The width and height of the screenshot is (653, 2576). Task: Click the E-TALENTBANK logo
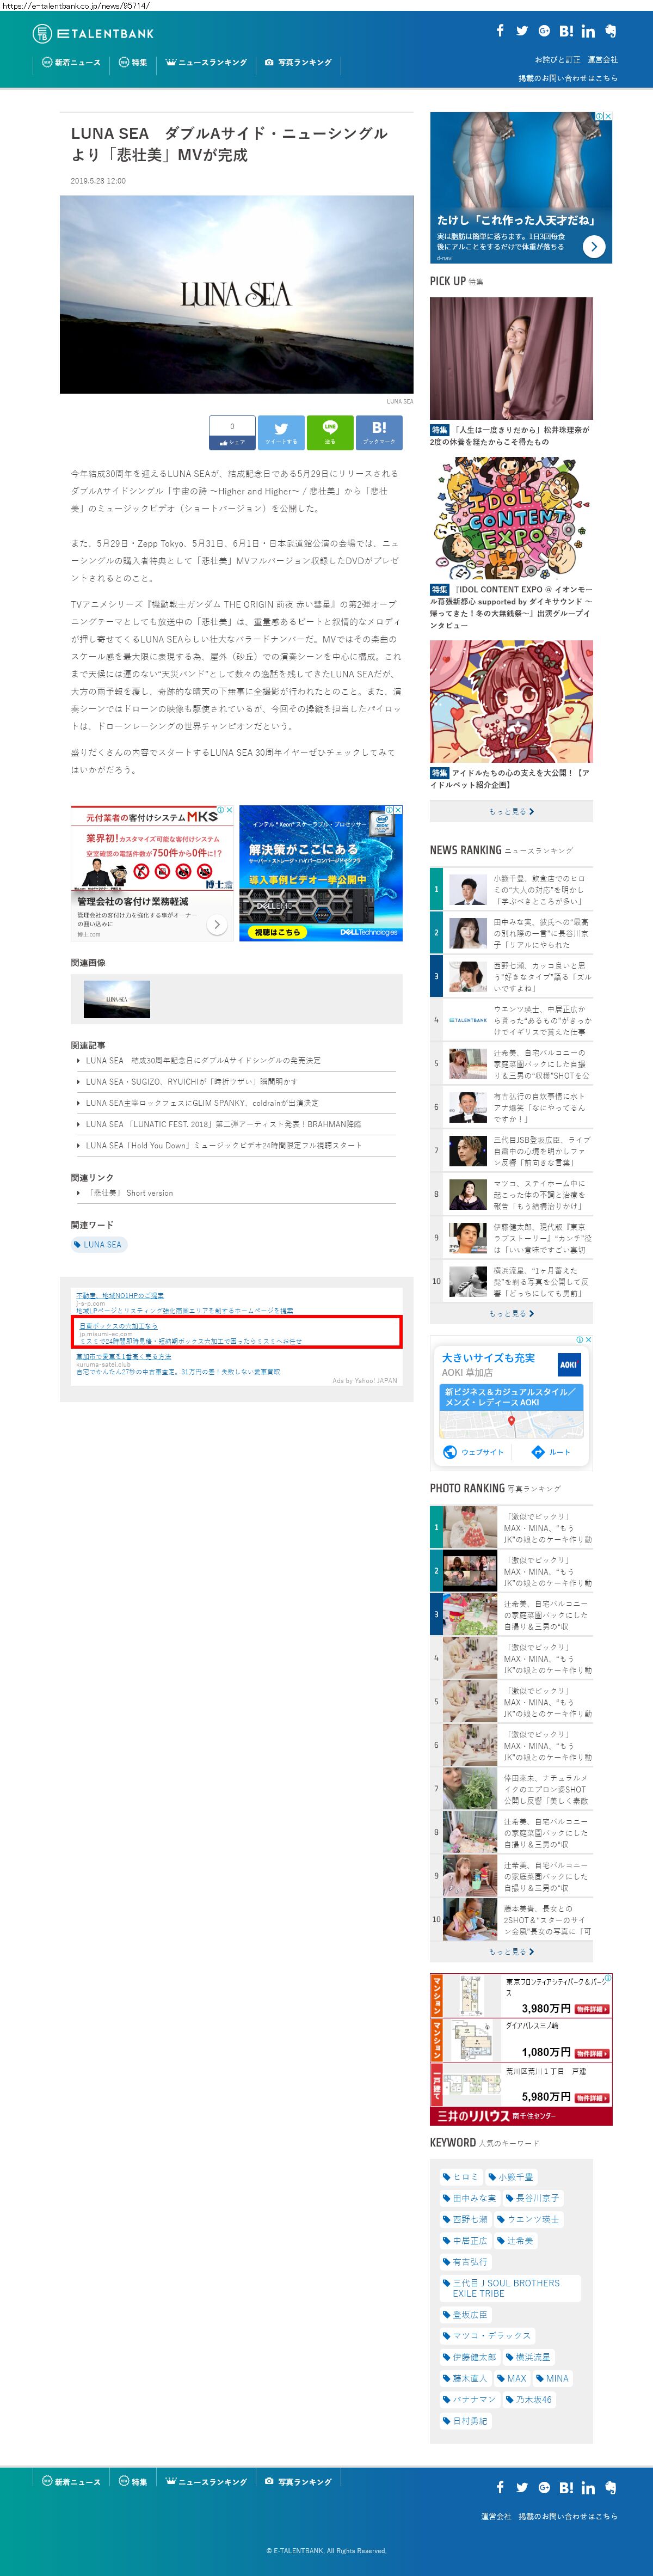[93, 34]
